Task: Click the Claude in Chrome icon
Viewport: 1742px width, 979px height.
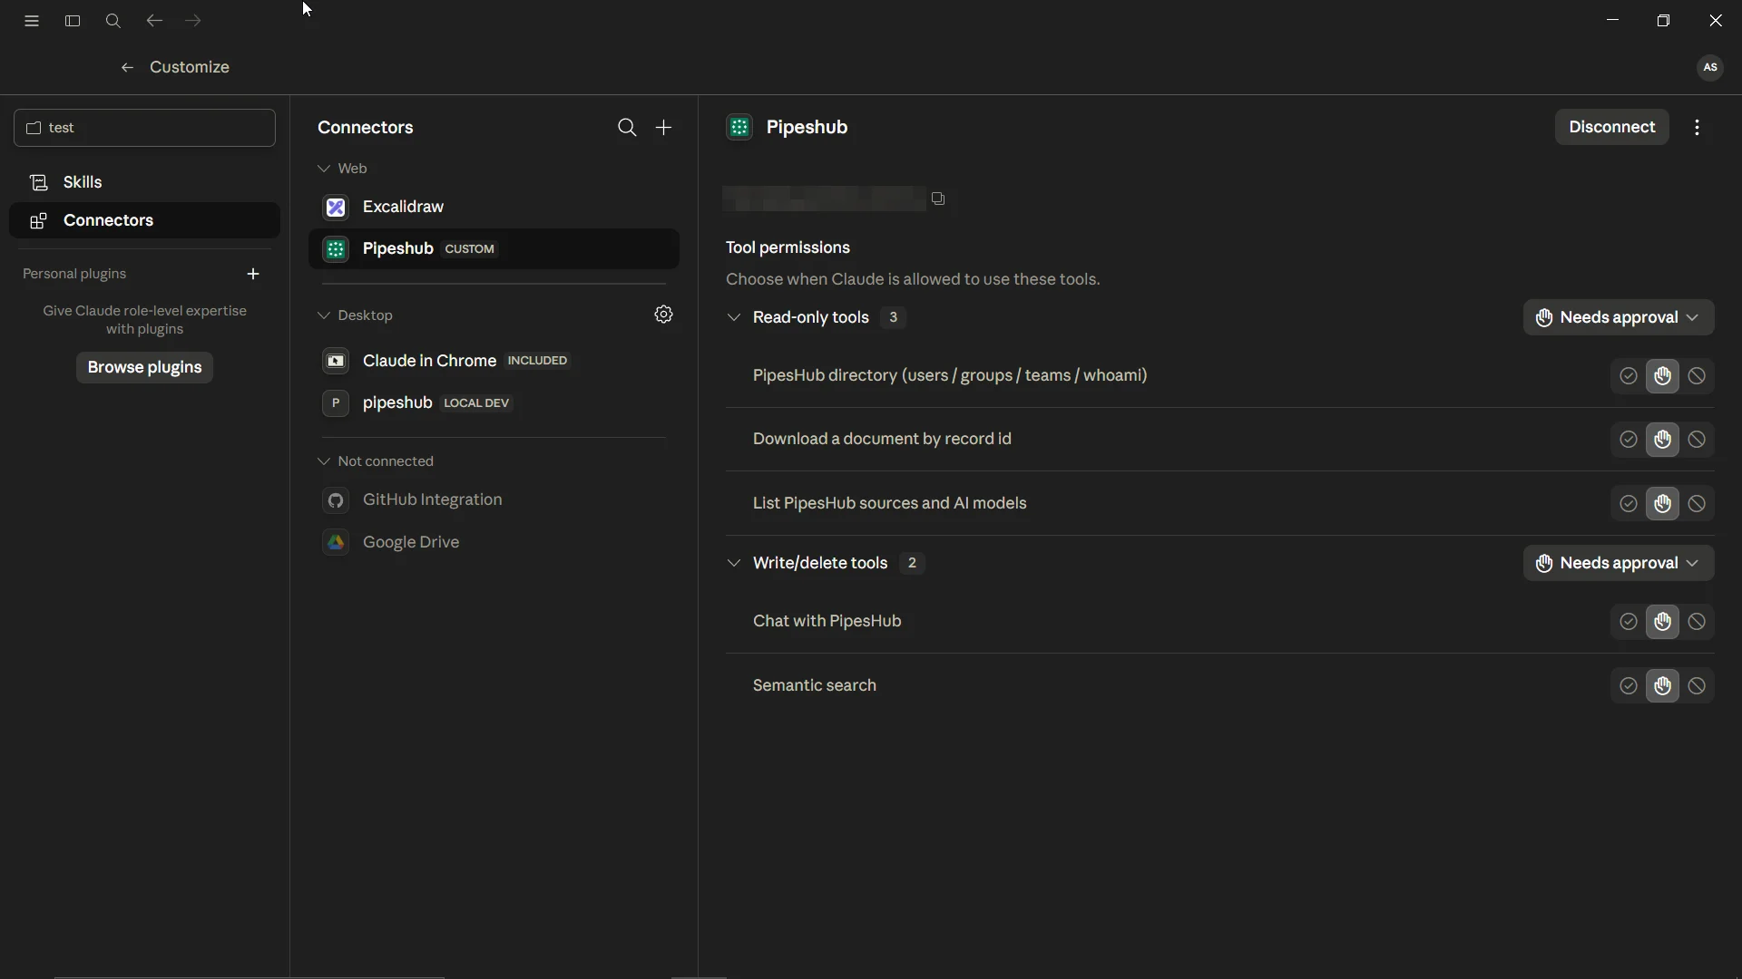Action: coord(336,361)
